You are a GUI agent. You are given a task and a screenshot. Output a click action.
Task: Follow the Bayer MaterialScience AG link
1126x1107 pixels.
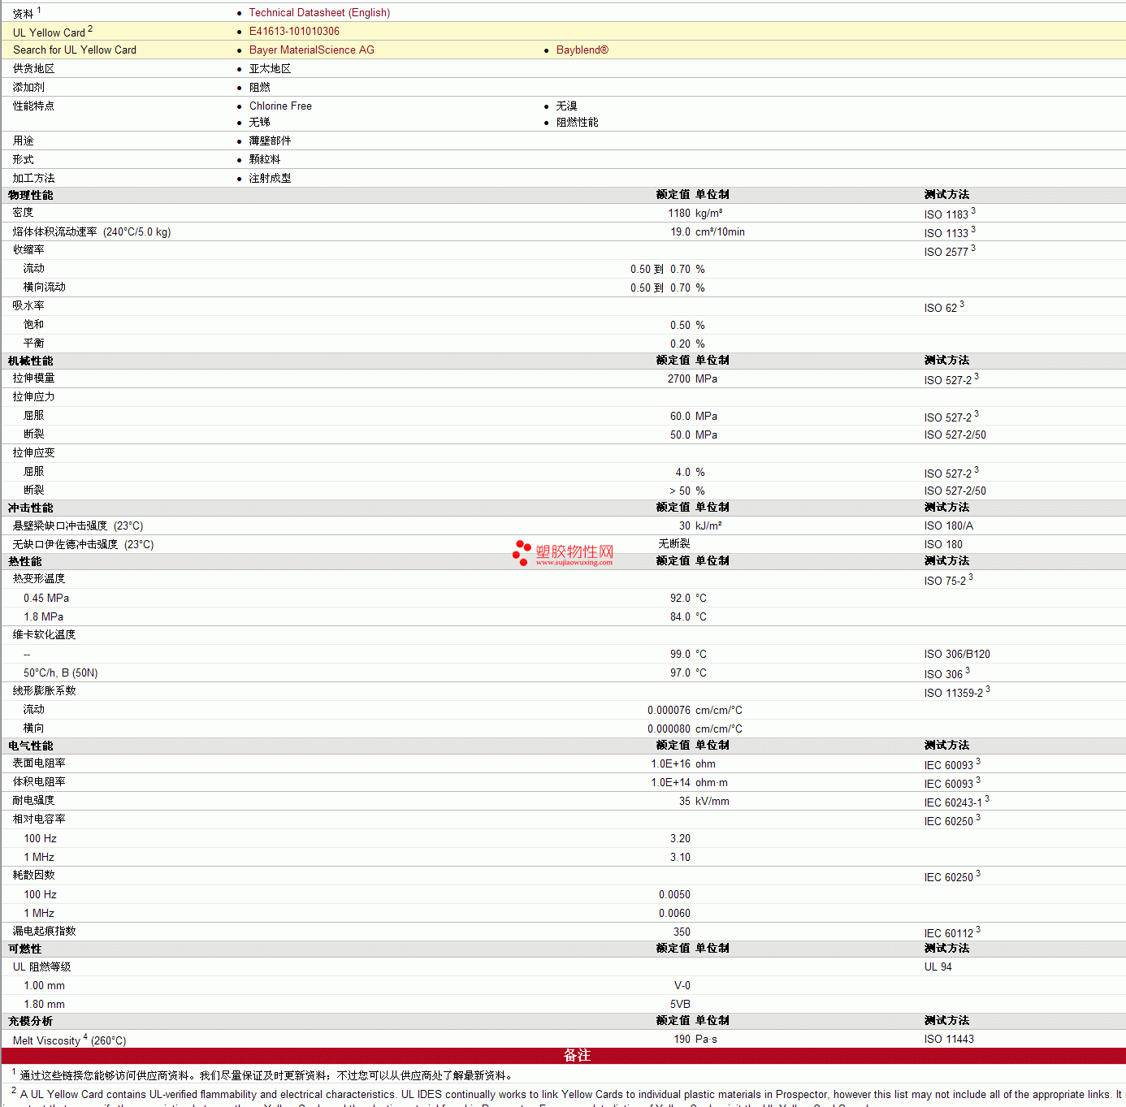tap(312, 50)
